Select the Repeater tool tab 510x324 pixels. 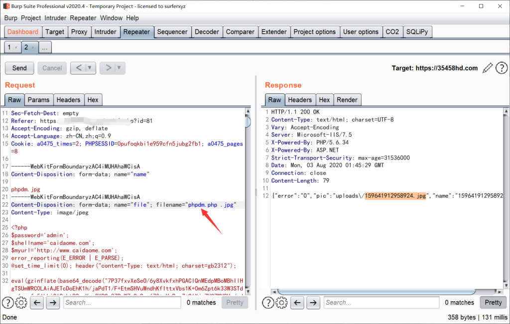point(136,32)
